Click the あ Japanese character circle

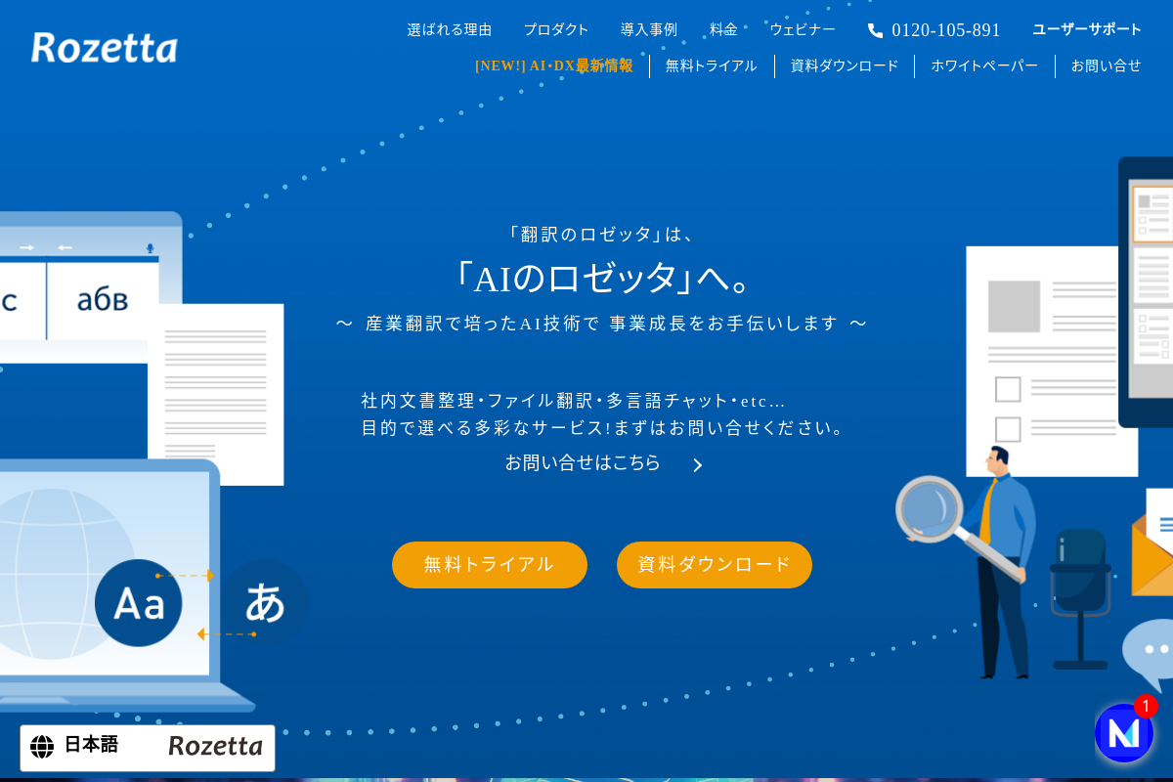click(x=265, y=602)
